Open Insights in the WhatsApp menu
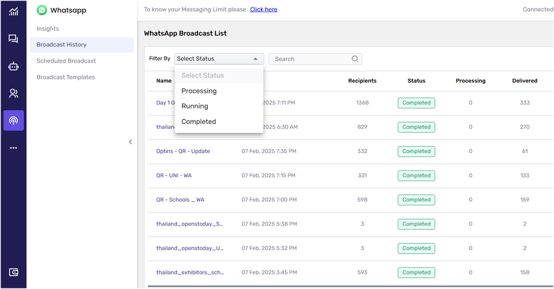 [x=48, y=29]
